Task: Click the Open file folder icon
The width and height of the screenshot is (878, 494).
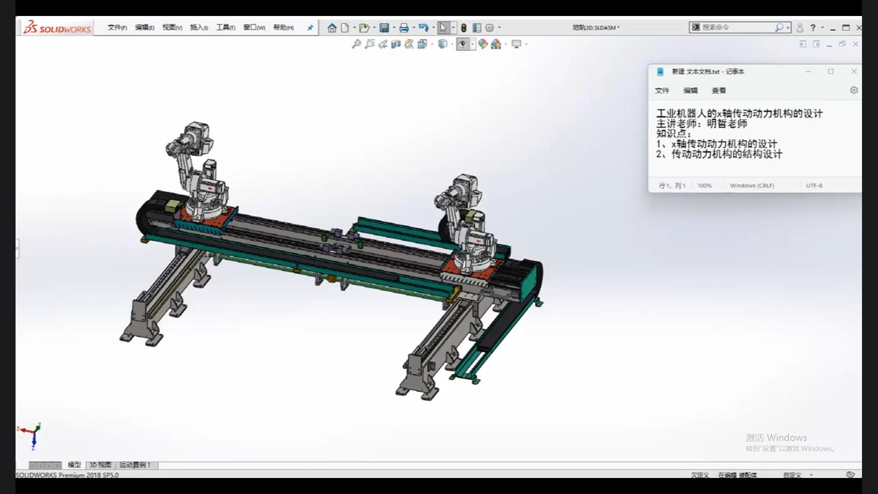Action: click(x=364, y=28)
